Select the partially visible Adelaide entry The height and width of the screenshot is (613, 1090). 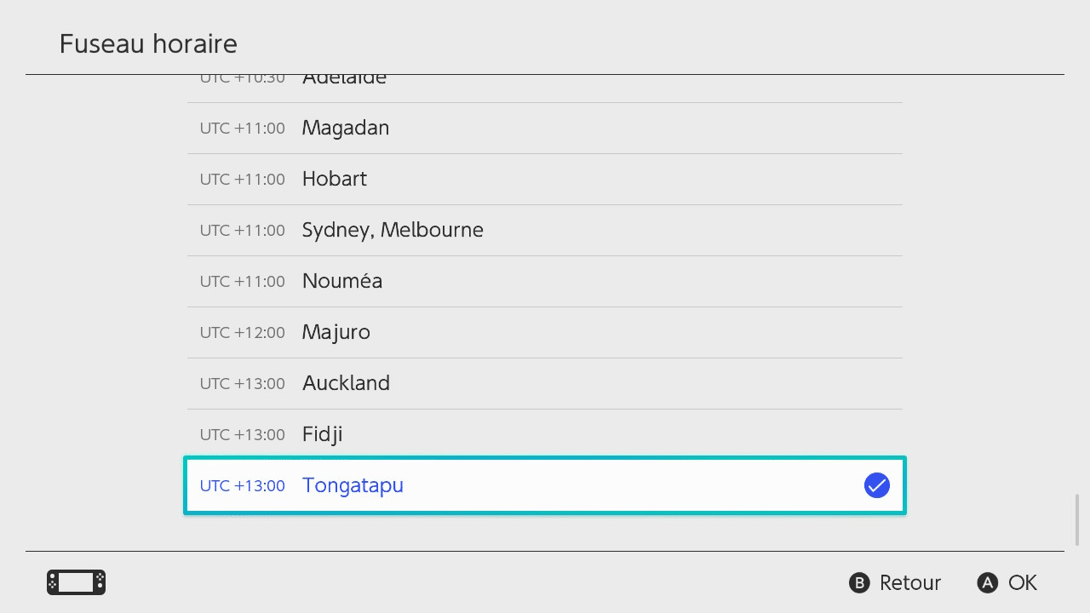(545, 89)
